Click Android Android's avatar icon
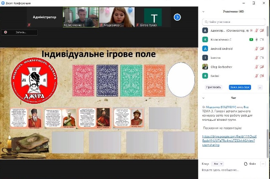 point(205,49)
